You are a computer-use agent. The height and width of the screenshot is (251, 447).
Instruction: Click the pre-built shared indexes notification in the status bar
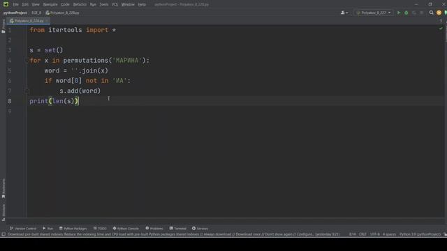tap(174, 234)
